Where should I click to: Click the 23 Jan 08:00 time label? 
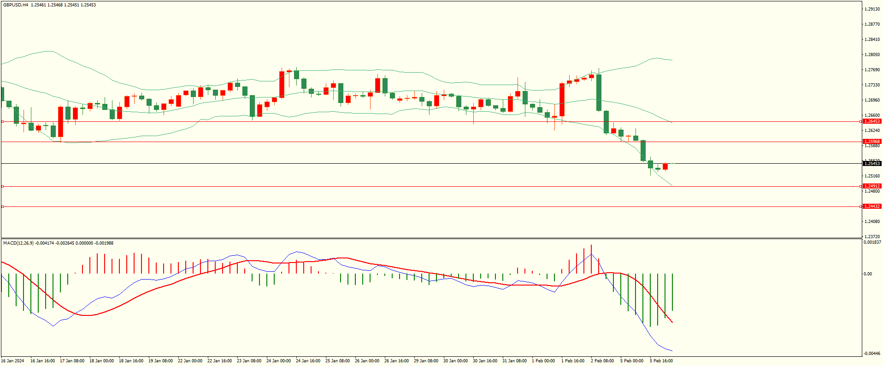(x=249, y=361)
